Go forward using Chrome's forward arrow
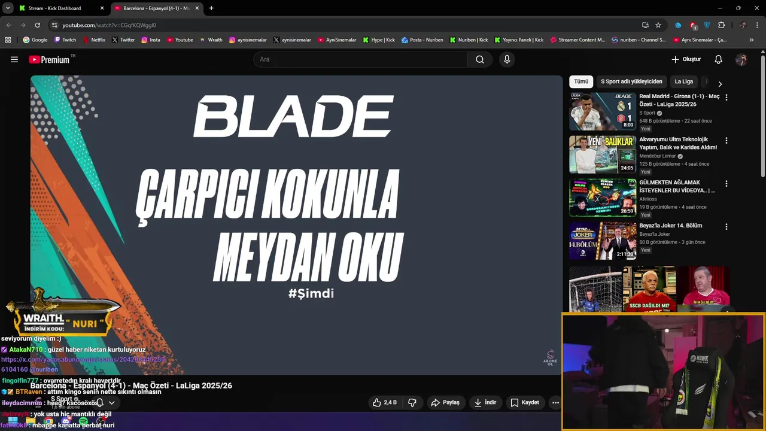 coord(23,25)
